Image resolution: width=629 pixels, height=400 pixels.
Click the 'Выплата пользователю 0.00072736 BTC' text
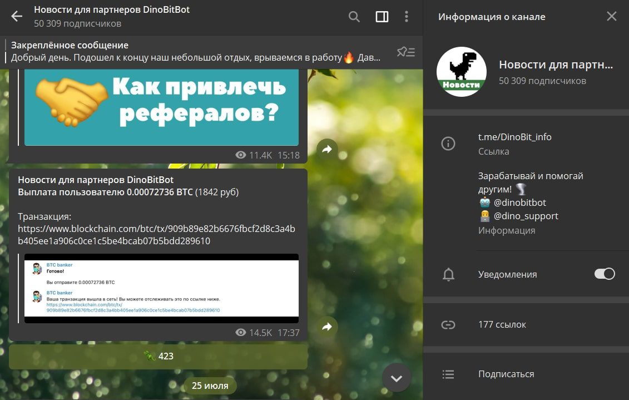click(x=105, y=192)
